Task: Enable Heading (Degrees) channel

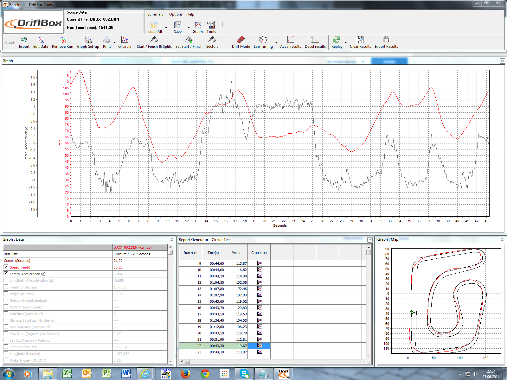Action: tap(6, 287)
